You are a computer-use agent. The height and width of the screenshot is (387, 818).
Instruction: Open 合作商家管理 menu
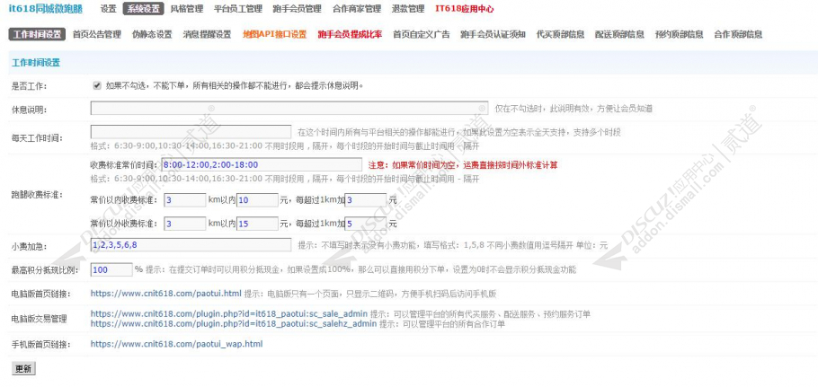[x=357, y=9]
